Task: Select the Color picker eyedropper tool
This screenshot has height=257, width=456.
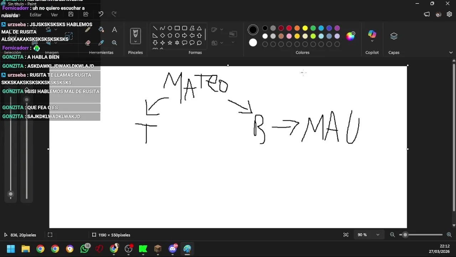Action: (x=101, y=43)
